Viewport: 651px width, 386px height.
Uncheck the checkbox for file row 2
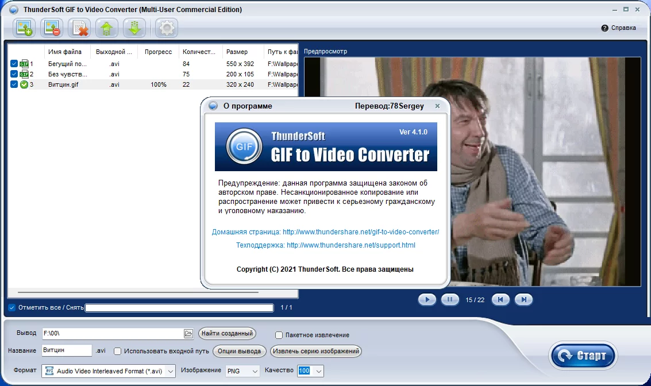(x=14, y=74)
